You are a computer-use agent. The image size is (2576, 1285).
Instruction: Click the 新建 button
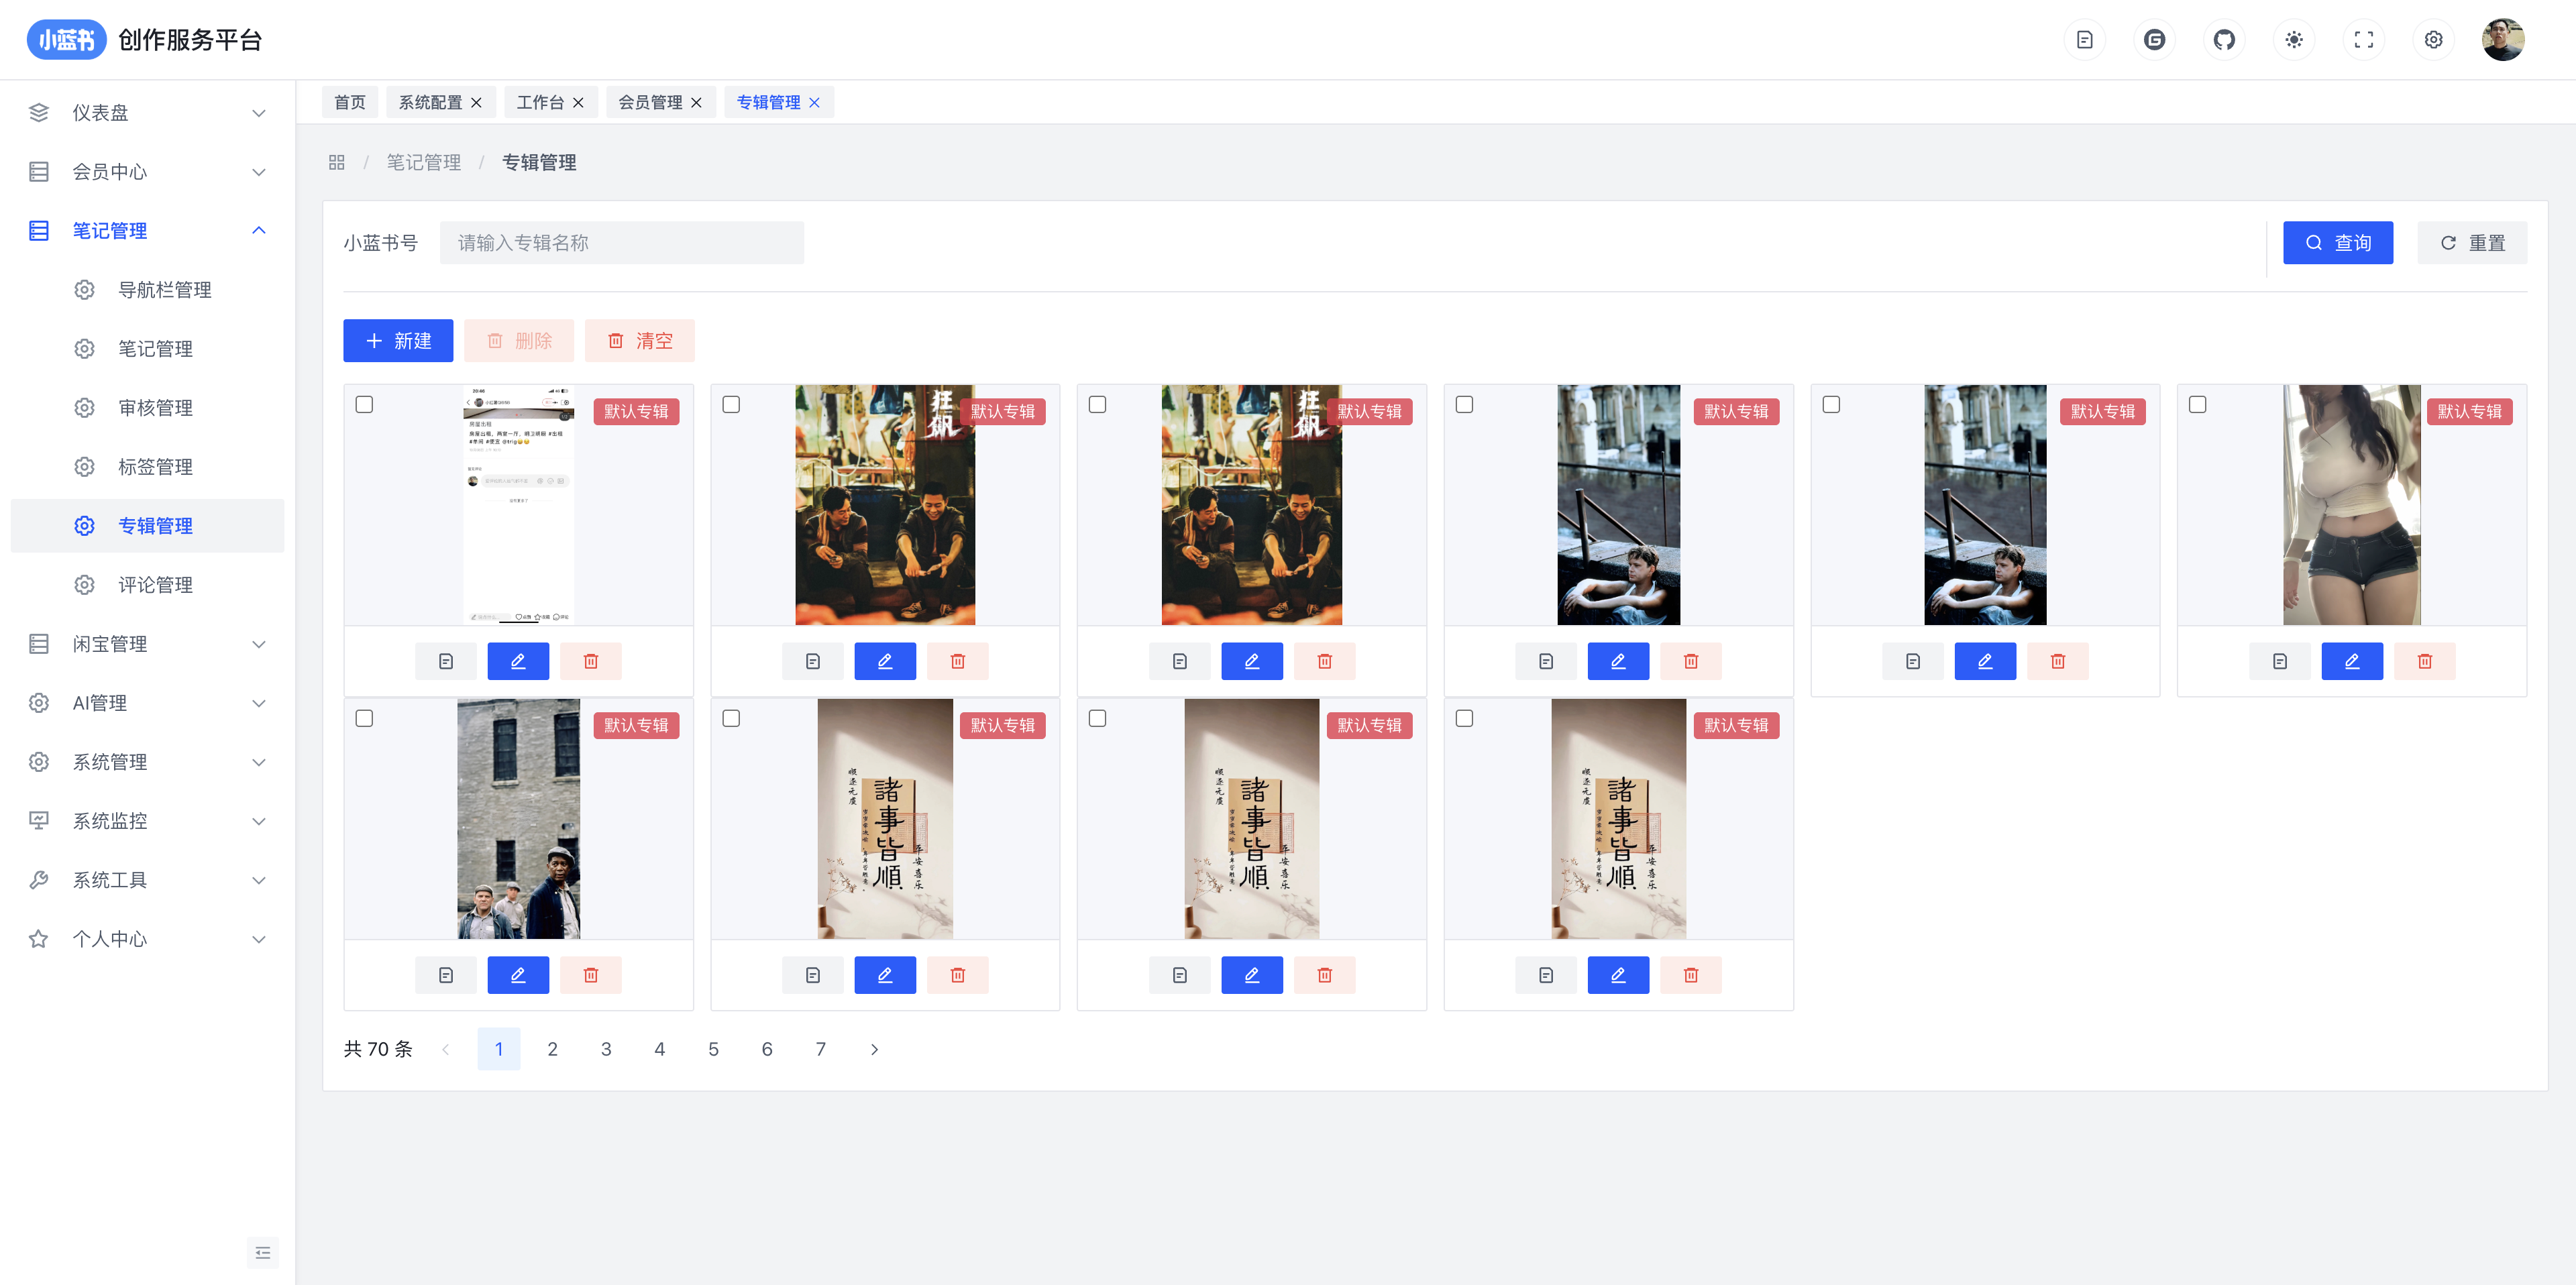point(398,341)
